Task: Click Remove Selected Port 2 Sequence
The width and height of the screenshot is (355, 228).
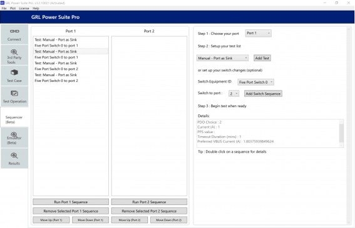Action: coord(149,211)
